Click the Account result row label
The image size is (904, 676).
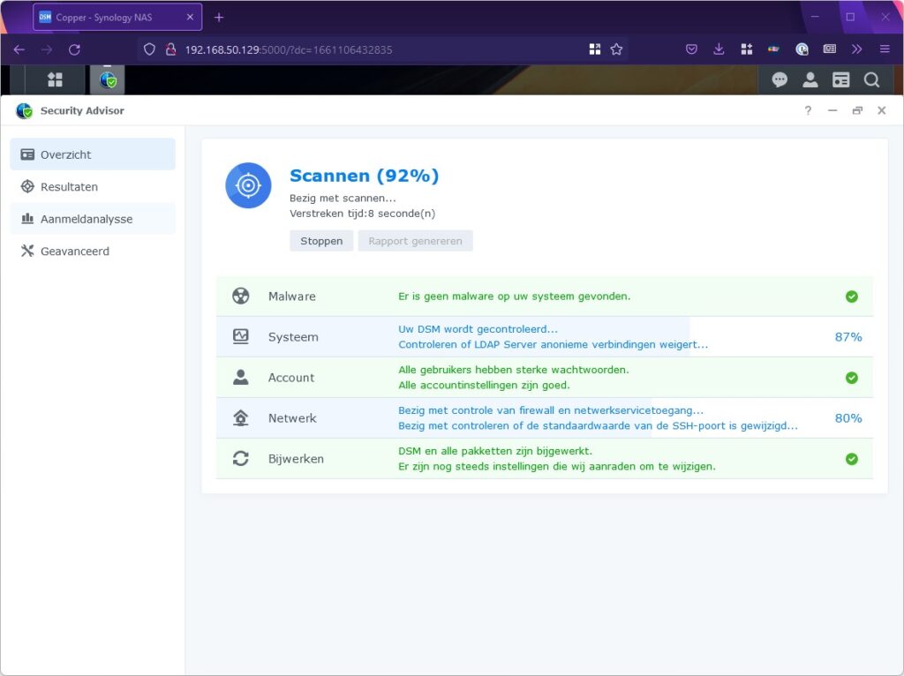click(x=291, y=378)
